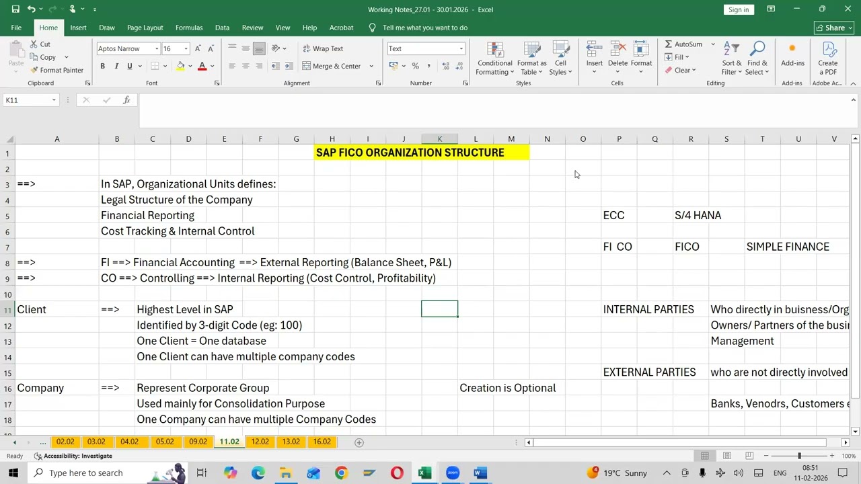The image size is (861, 484).
Task: Open the Fill dropdown in Editing group
Action: point(677,57)
